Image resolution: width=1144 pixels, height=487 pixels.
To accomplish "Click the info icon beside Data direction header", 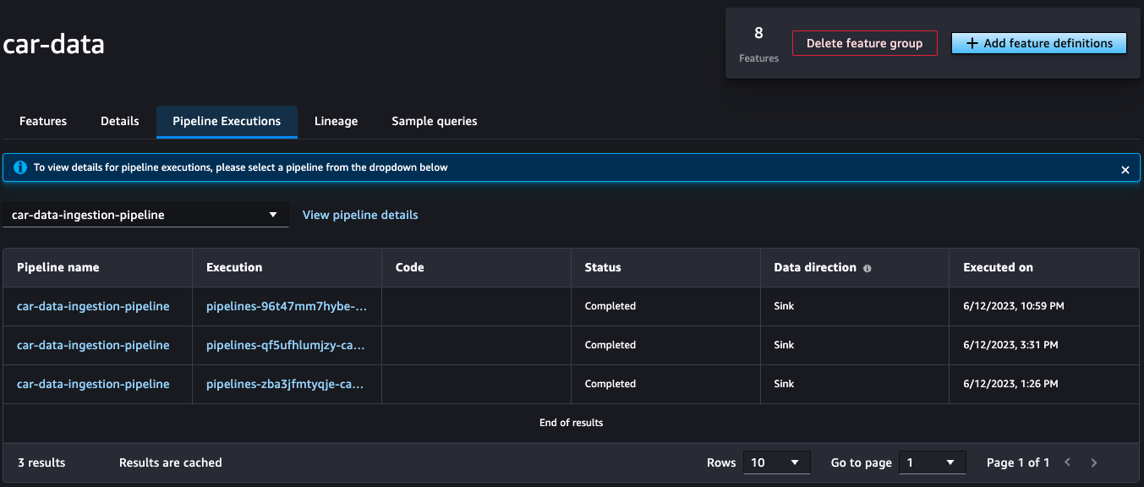I will point(868,267).
